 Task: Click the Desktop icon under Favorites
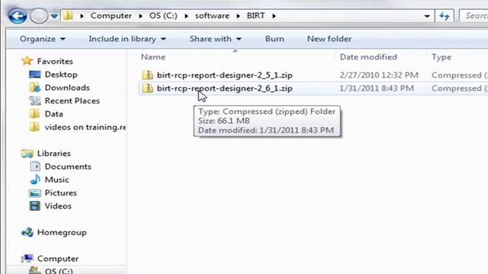click(x=34, y=75)
